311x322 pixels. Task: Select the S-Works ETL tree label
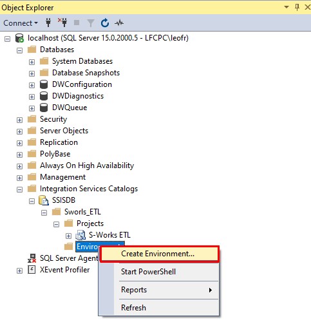pyautogui.click(x=109, y=235)
